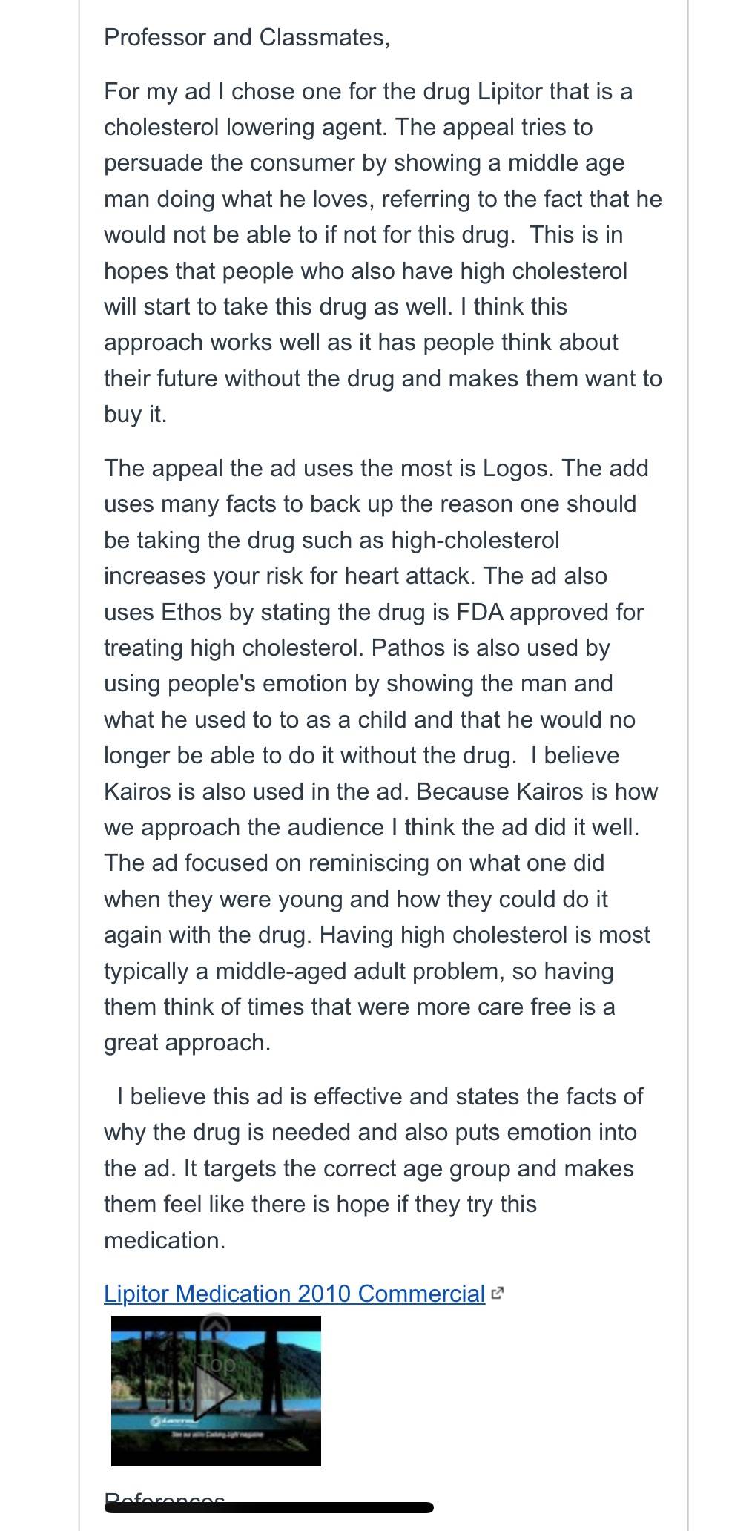Tap the word "medication." ending the post
This screenshot has width=729, height=1531.
coord(165,1239)
